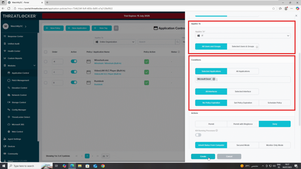Toggle Active switch for Wireshark.exe policy
Screen dimensions: 301x169
click(x=74, y=61)
